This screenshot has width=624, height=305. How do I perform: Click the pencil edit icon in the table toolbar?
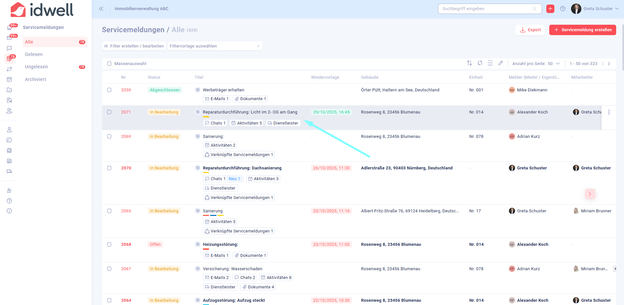pyautogui.click(x=500, y=63)
